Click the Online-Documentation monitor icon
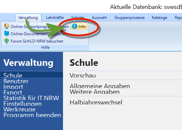The width and height of the screenshot is (182, 130). tap(7, 34)
